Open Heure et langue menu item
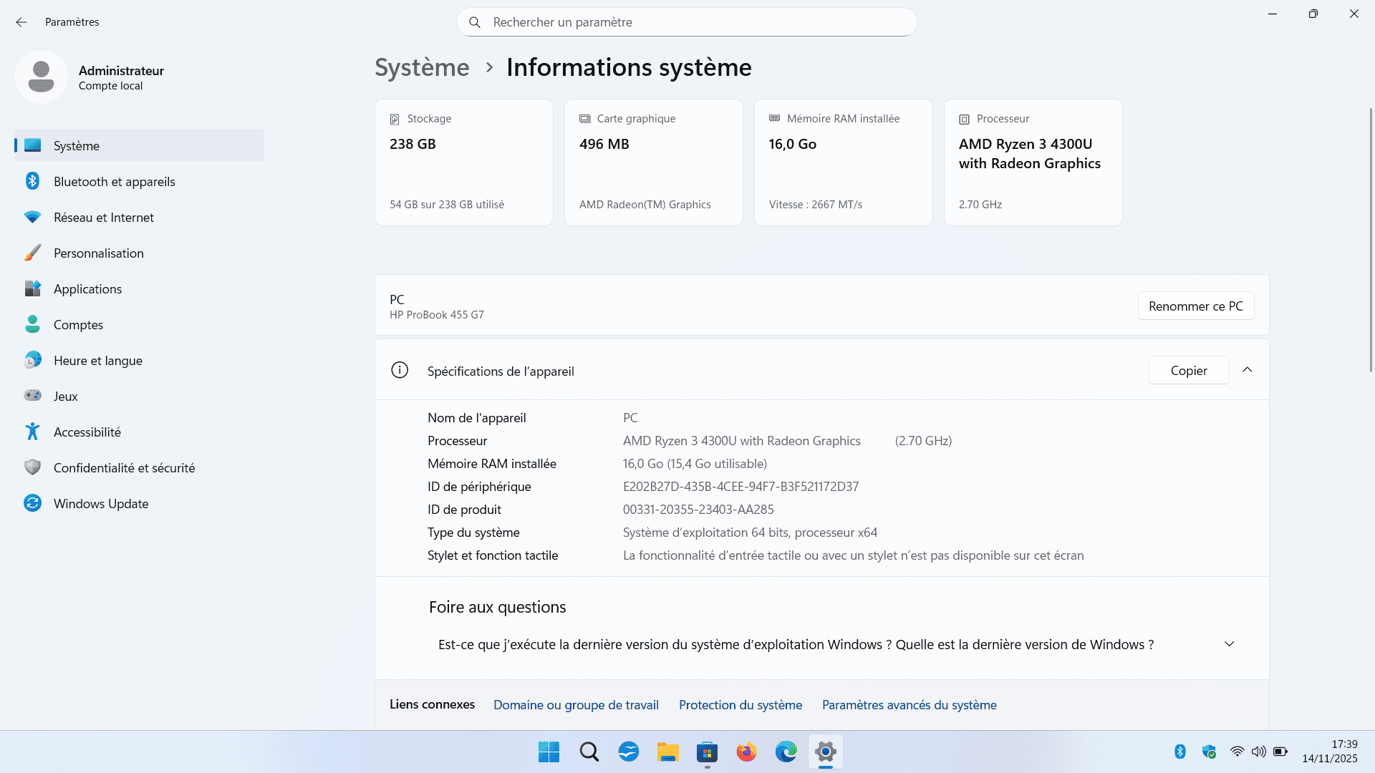 (x=97, y=361)
